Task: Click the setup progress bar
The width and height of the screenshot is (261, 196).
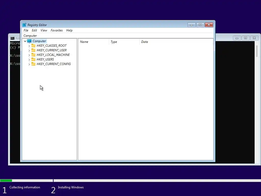Action: pos(130,180)
